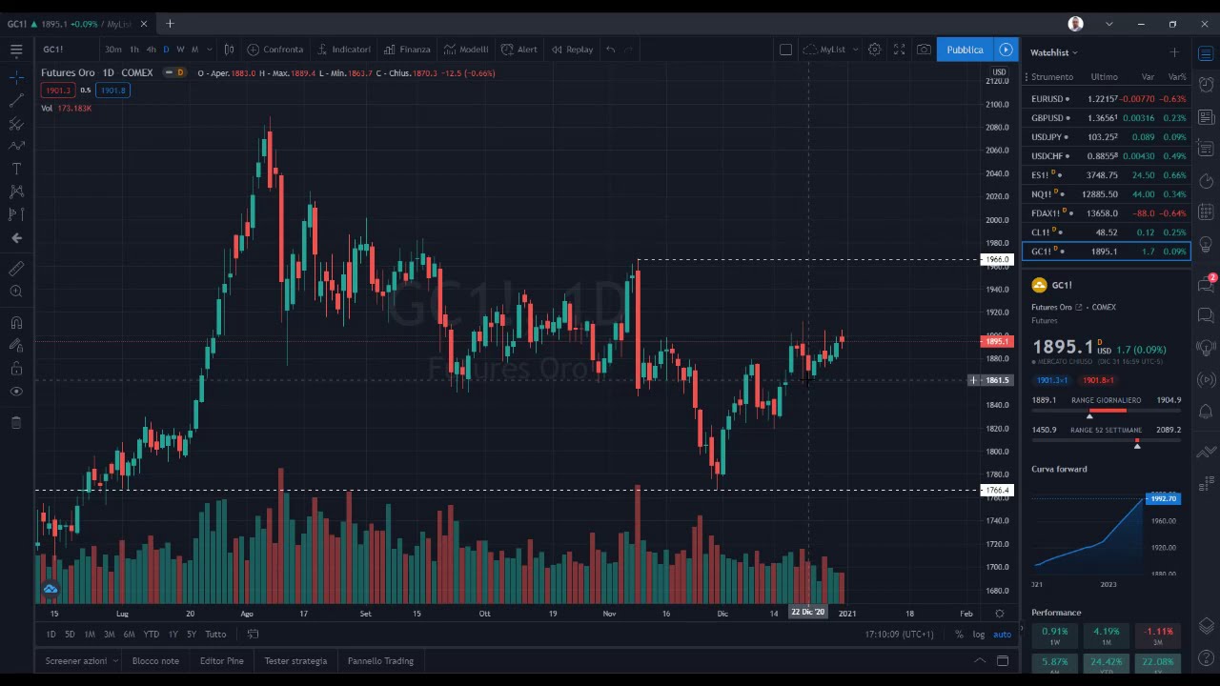Take a chart snapshot with camera icon
Screen dimensions: 1220x686
point(924,50)
